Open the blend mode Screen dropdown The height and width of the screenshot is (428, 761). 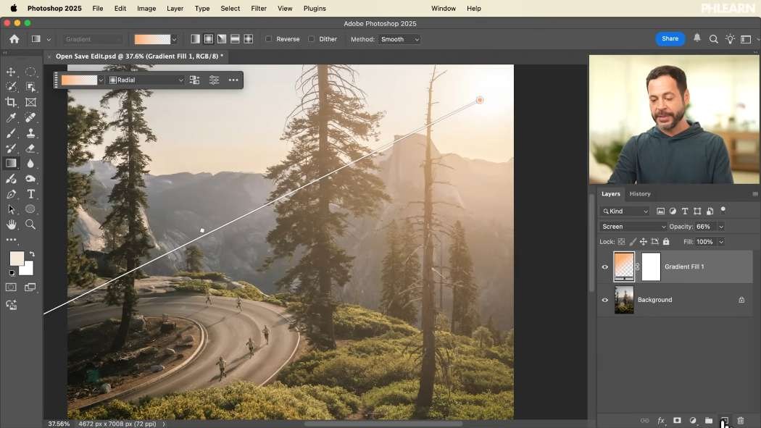(x=633, y=227)
